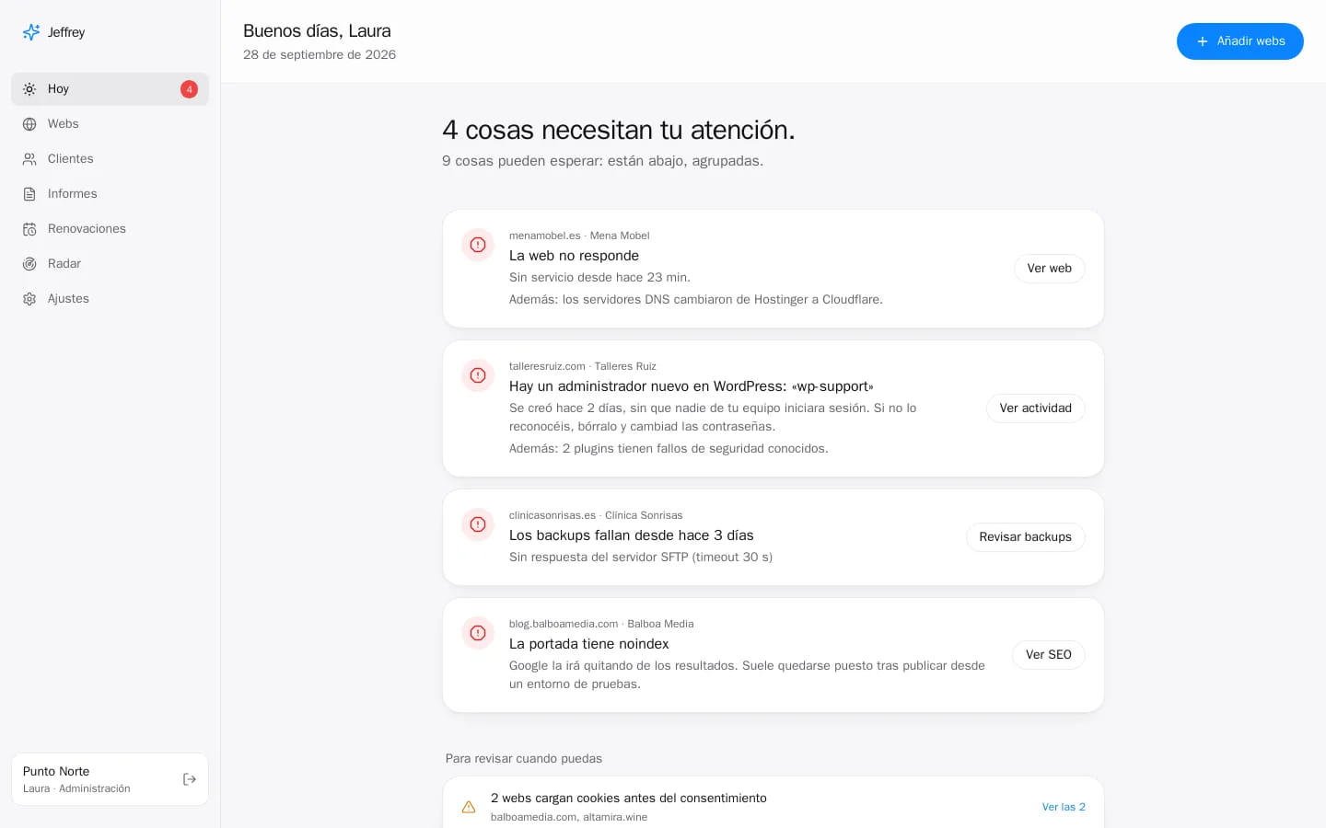Click the sun icon beside Hoy

click(x=29, y=89)
